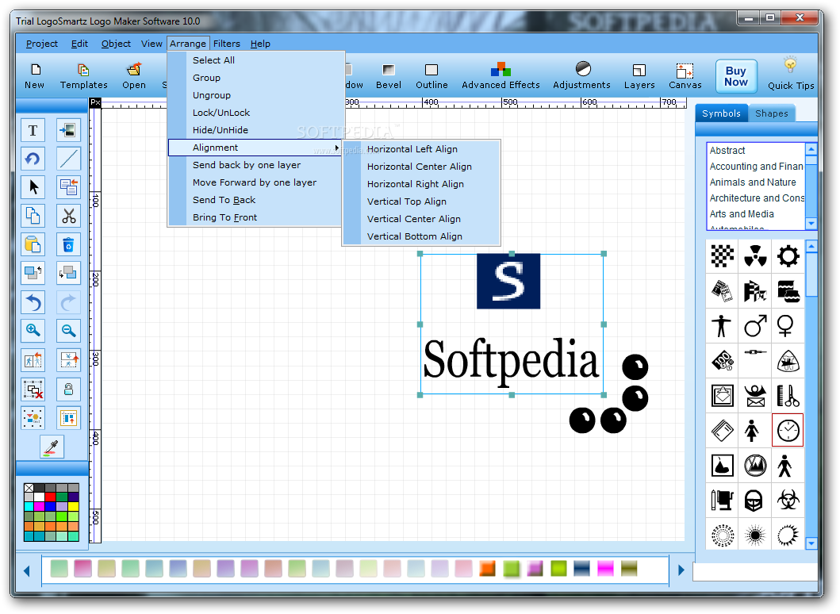Expand the Alignment submenu arrow
Screen dimensions: 840x614
point(336,148)
